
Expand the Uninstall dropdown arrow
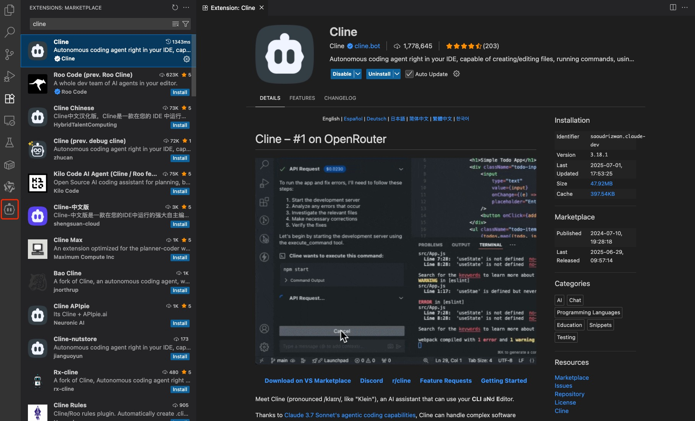point(397,74)
